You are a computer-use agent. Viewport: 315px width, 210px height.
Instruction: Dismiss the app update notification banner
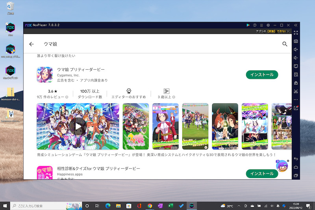click(x=288, y=31)
